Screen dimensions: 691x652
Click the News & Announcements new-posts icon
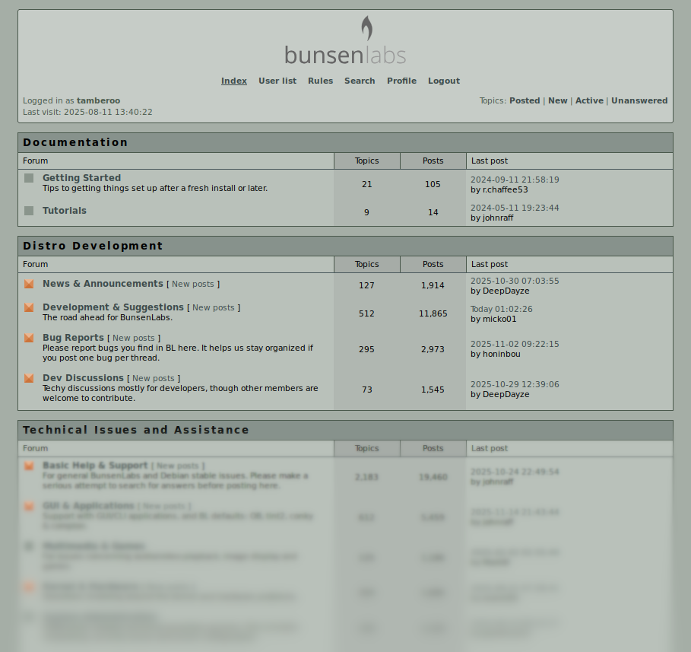[29, 284]
